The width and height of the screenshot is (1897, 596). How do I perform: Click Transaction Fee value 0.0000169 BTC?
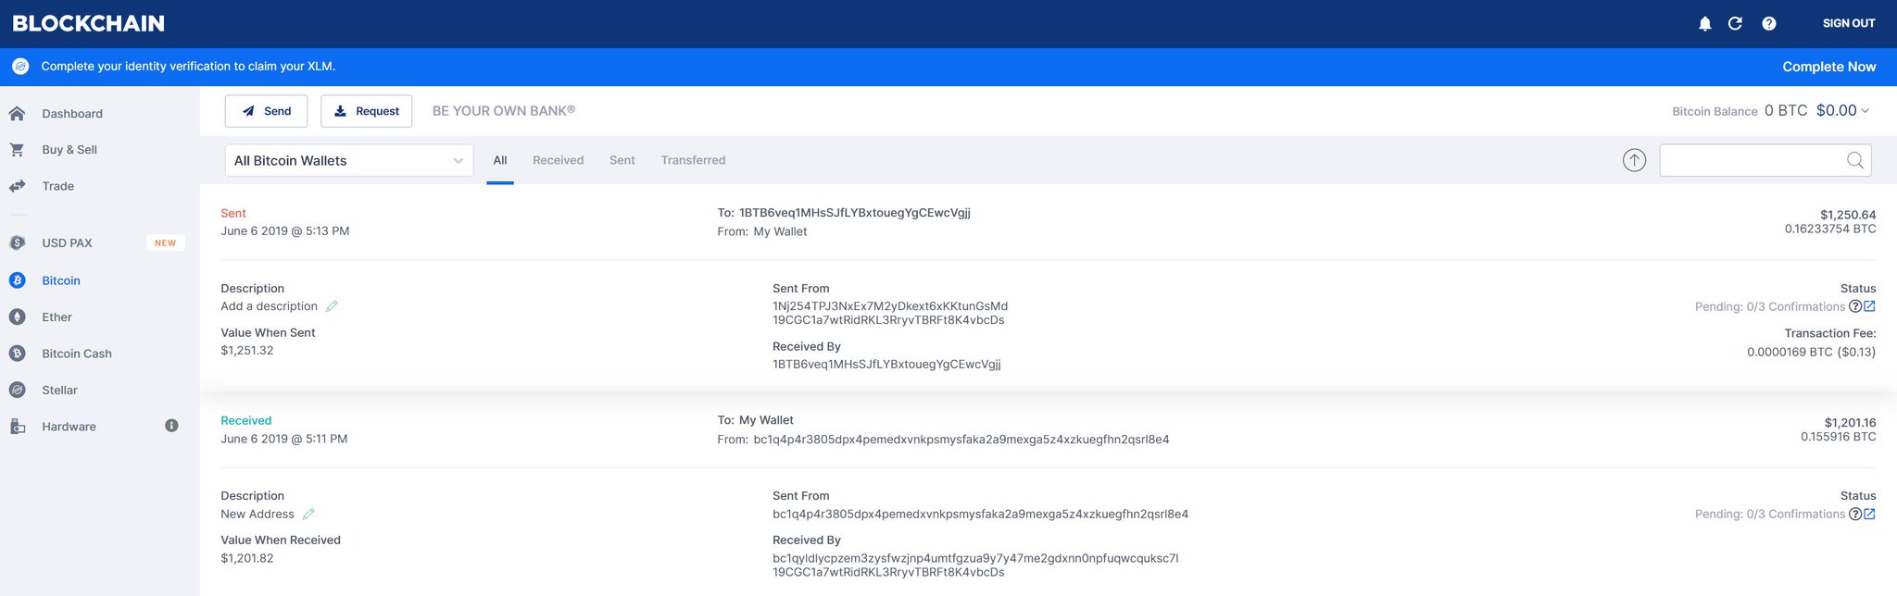tap(1811, 352)
